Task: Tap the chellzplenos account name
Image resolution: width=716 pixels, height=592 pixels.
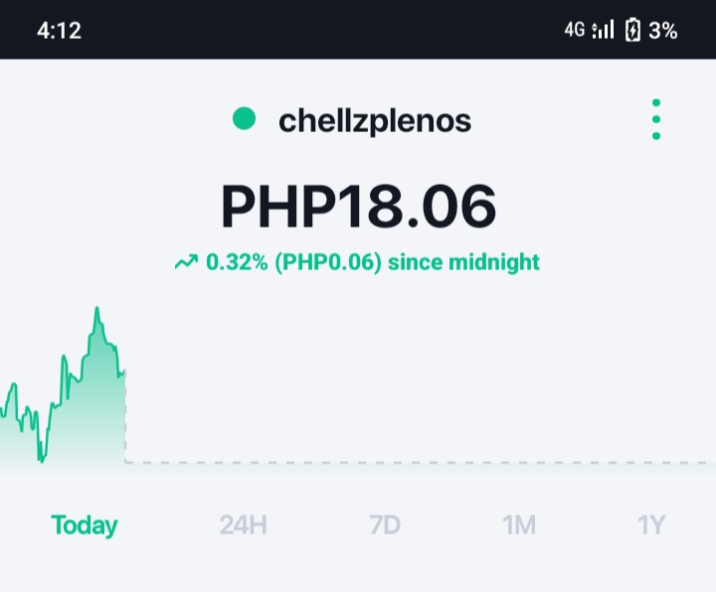Action: tap(375, 120)
